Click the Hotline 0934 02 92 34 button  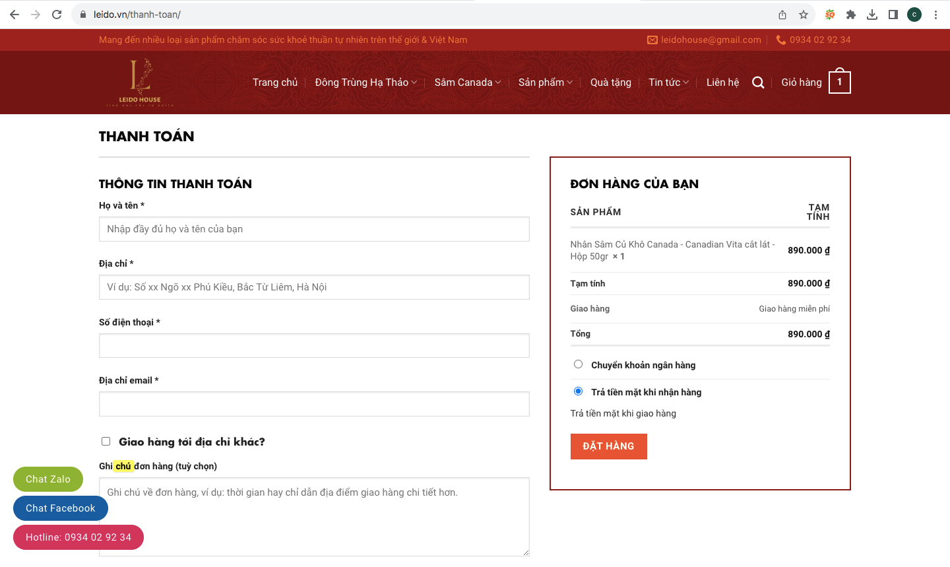click(x=79, y=537)
